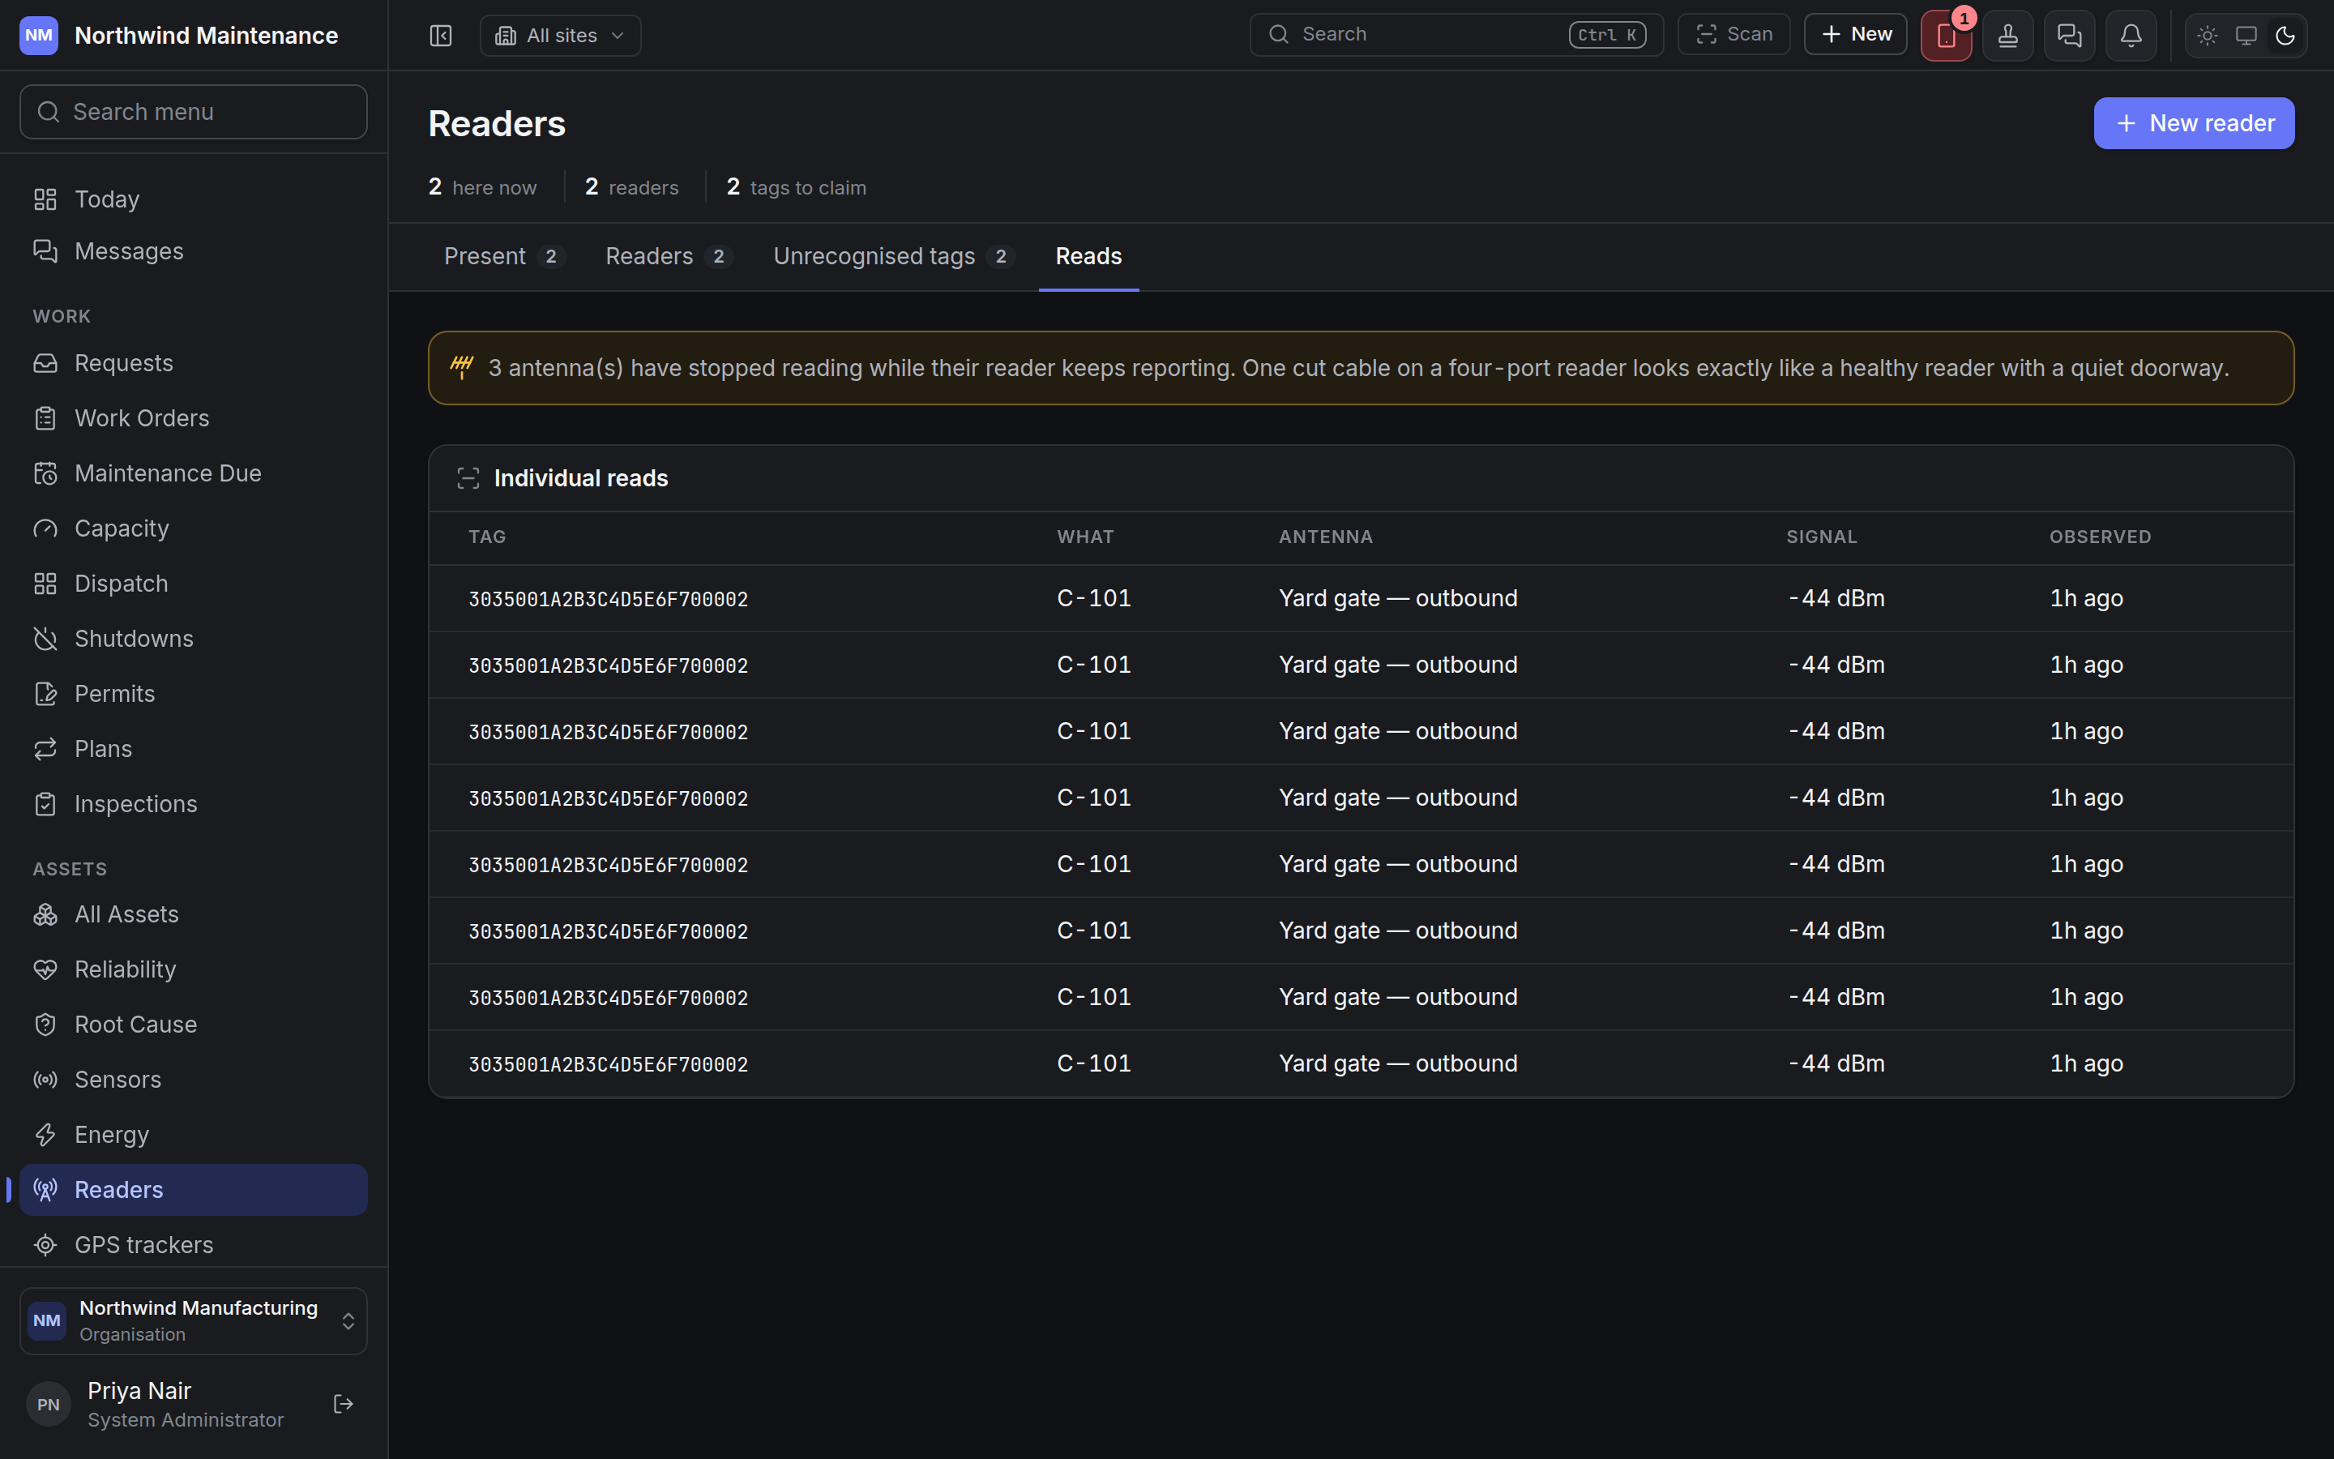The image size is (2334, 1459).
Task: Open All Assets
Action: [194, 915]
